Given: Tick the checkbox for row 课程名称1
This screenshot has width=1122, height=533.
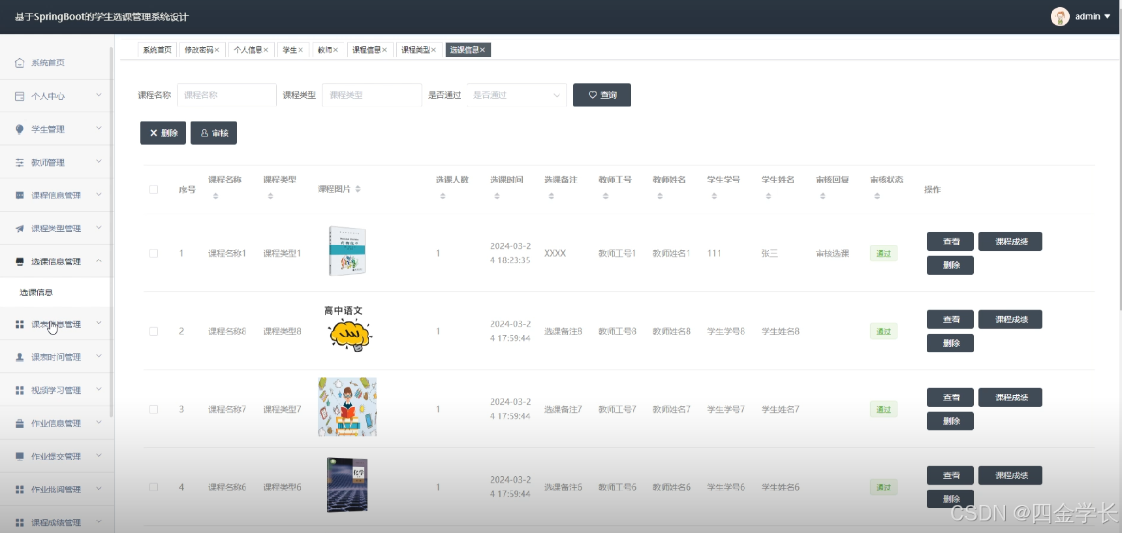Looking at the screenshot, I should 154,253.
